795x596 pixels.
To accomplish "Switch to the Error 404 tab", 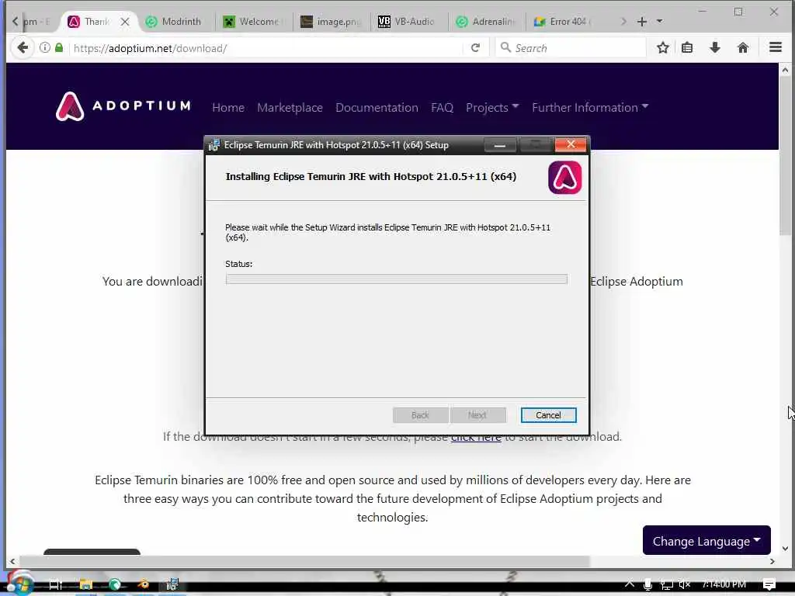I will [564, 21].
